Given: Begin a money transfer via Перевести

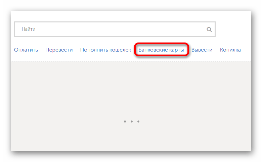Looking at the screenshot, I should tap(59, 50).
